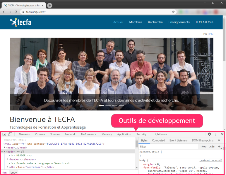Image resolution: width=226 pixels, height=175 pixels.
Task: Open the TECFA & Cité link
Action: (204, 22)
